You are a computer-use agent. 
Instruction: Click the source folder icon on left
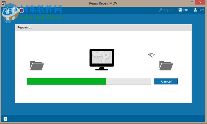tap(37, 66)
